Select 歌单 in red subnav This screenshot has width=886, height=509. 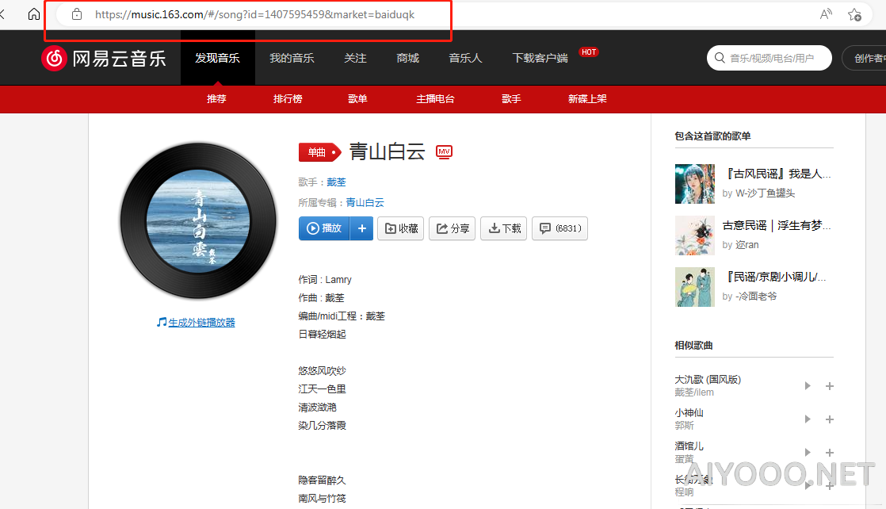(x=357, y=99)
